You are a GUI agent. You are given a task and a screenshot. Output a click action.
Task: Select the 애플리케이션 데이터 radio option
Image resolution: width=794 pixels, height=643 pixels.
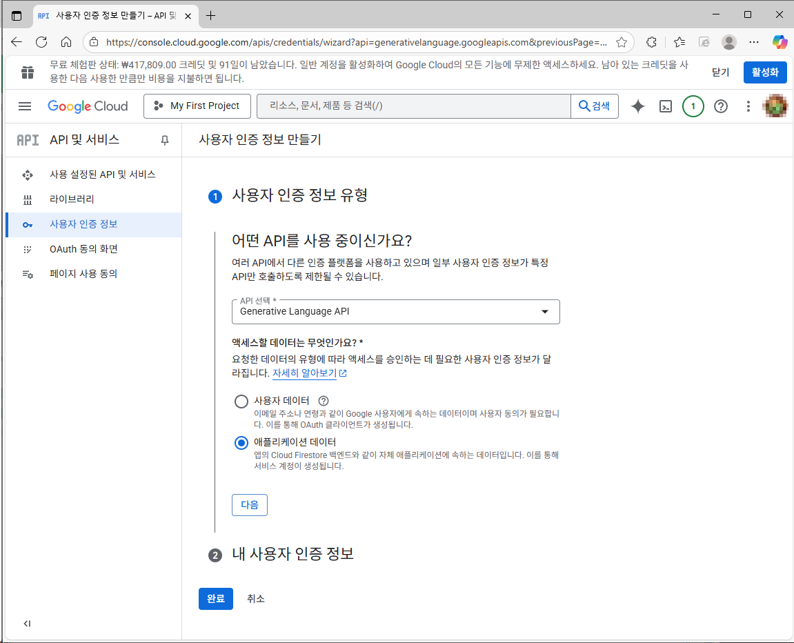[241, 443]
